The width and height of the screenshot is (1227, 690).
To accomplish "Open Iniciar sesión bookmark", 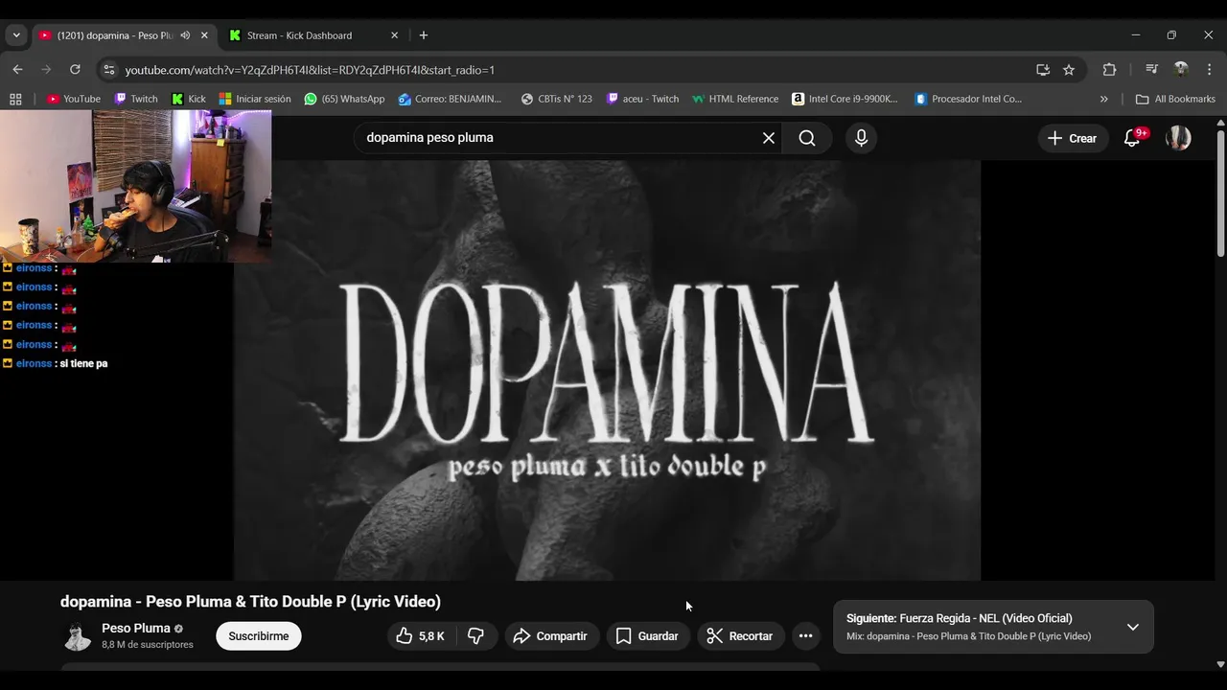I will [255, 99].
